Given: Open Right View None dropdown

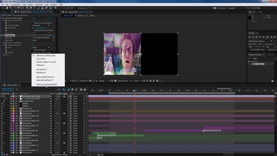Looking at the screenshot, I should 43,40.
